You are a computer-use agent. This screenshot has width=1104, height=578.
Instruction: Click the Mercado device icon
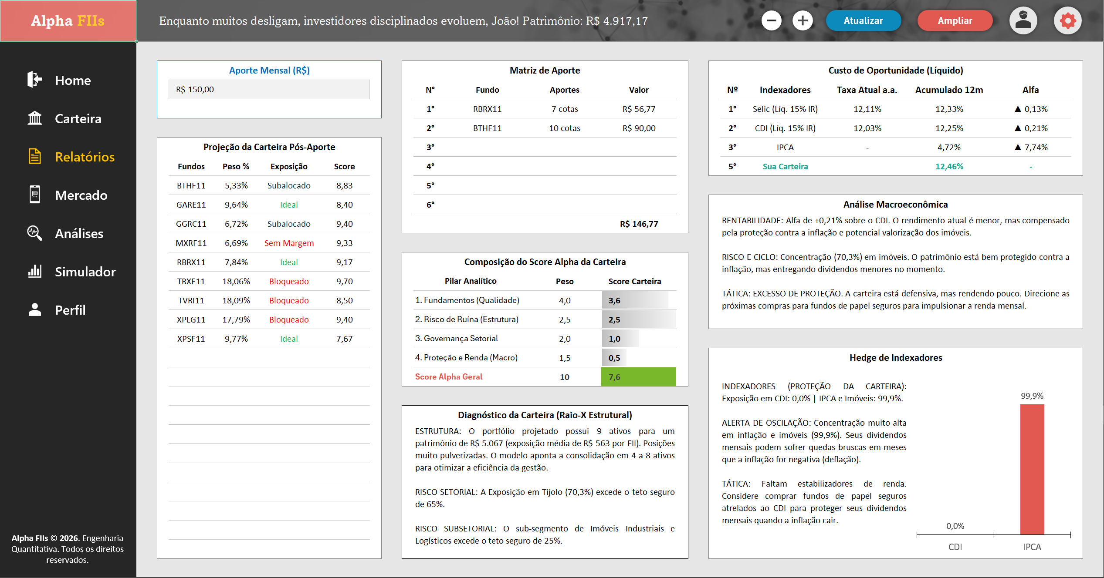35,195
